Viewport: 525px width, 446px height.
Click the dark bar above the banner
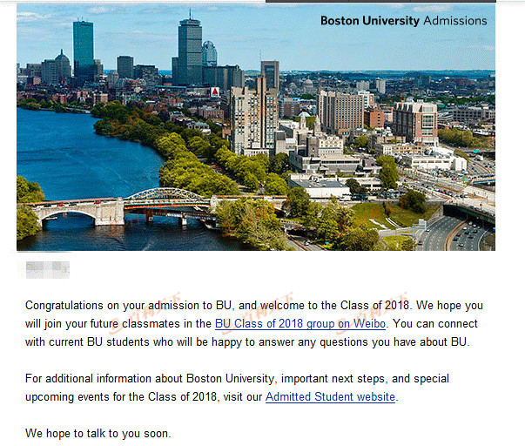[x=380, y=2]
